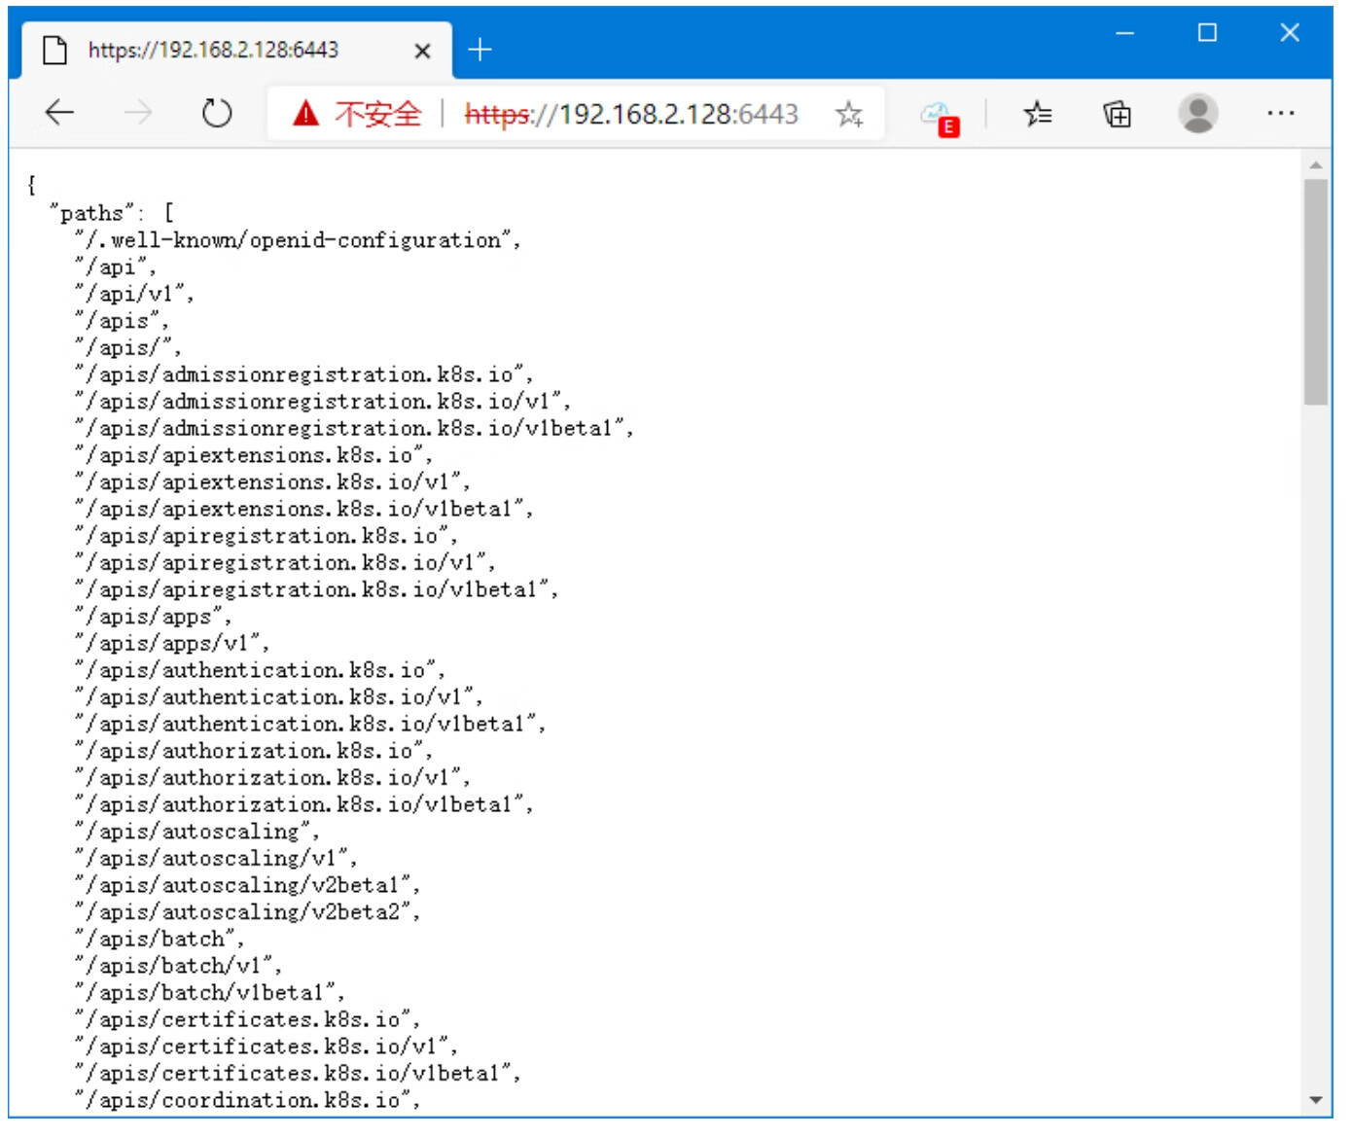Click the scrollbar down arrow

click(x=1315, y=1100)
